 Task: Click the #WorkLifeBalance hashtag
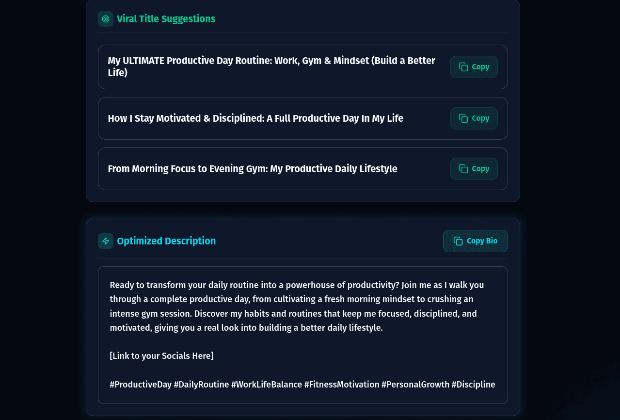point(267,384)
